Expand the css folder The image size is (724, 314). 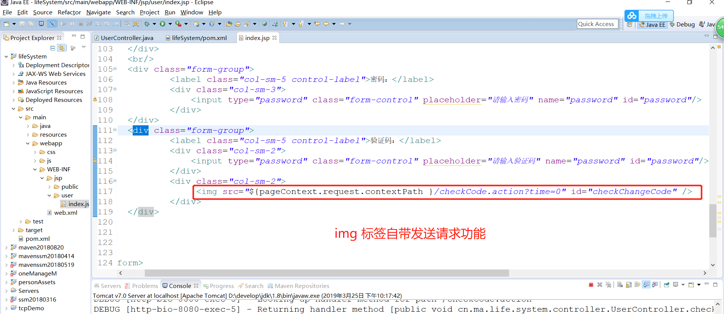(35, 152)
